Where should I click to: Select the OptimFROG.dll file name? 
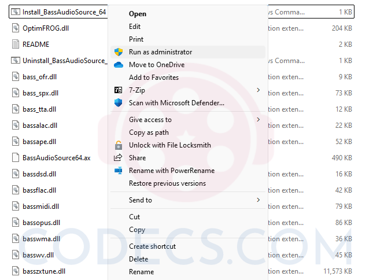[x=46, y=28]
